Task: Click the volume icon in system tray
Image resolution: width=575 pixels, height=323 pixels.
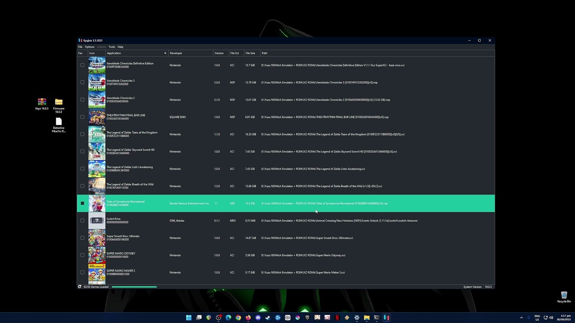Action: tap(551, 318)
